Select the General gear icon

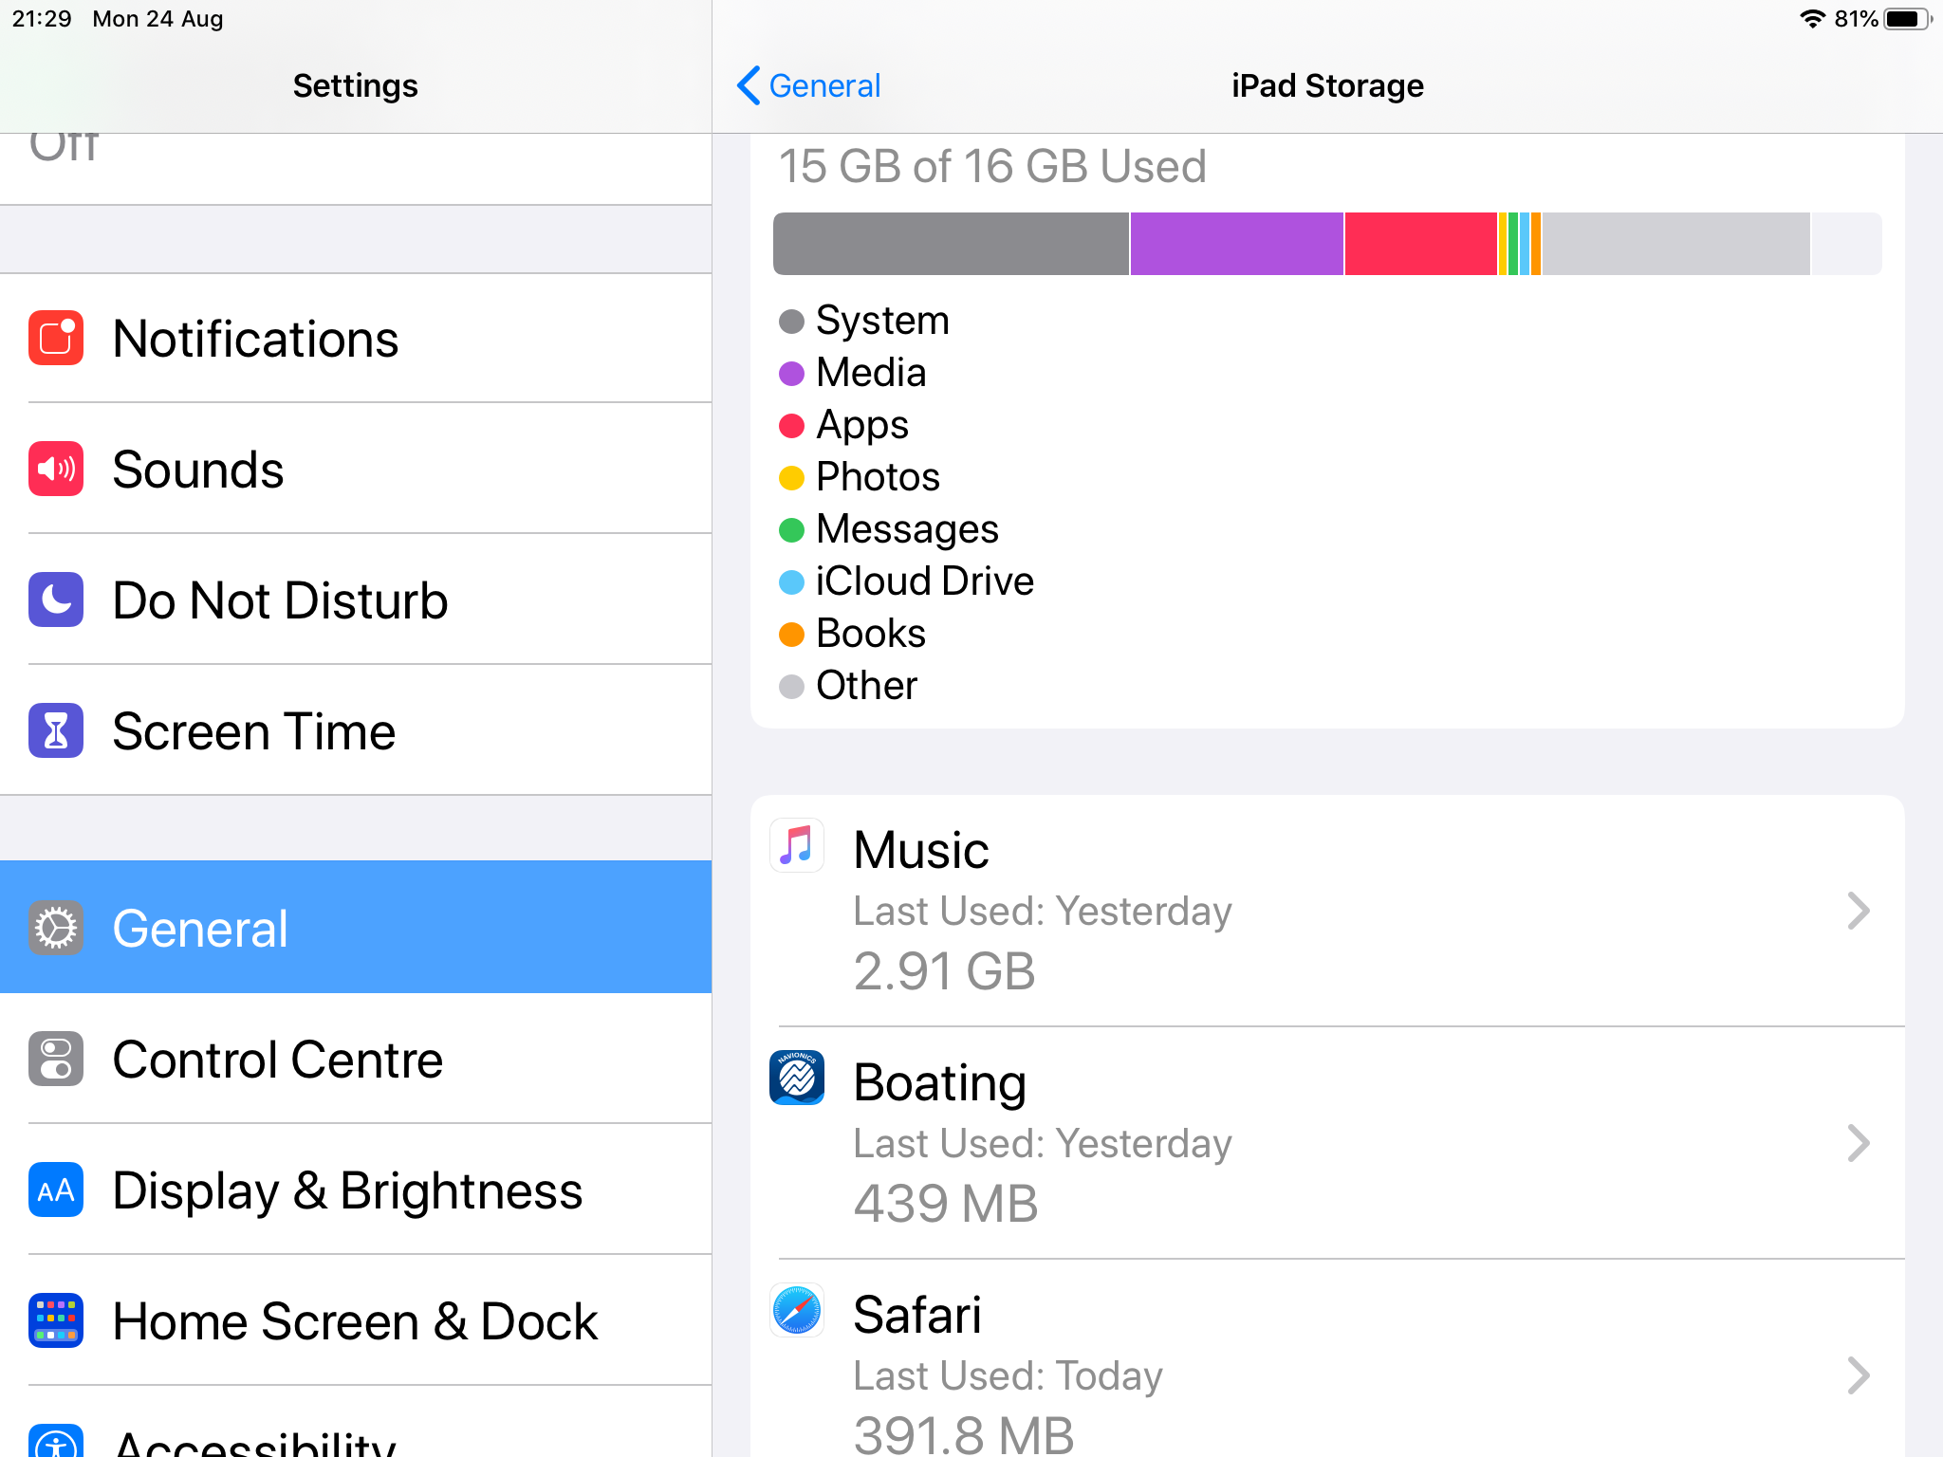coord(55,928)
